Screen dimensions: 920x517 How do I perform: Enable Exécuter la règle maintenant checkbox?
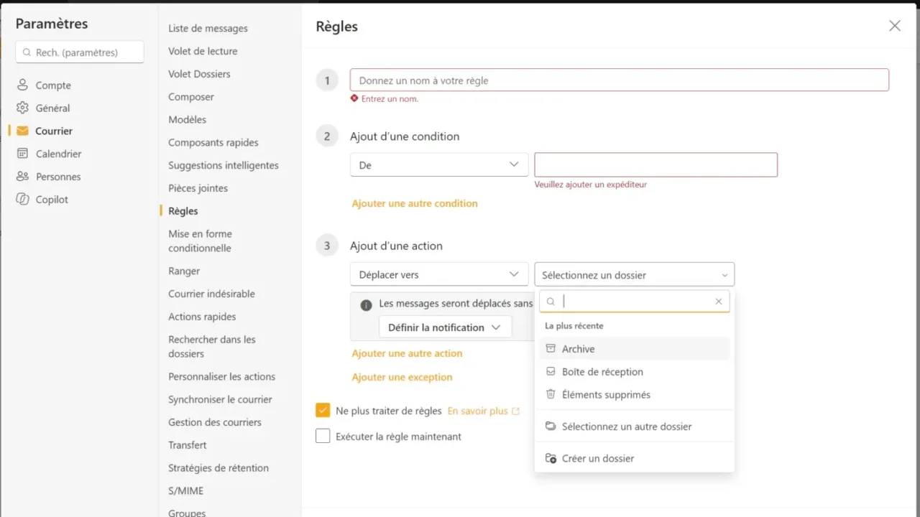click(323, 437)
